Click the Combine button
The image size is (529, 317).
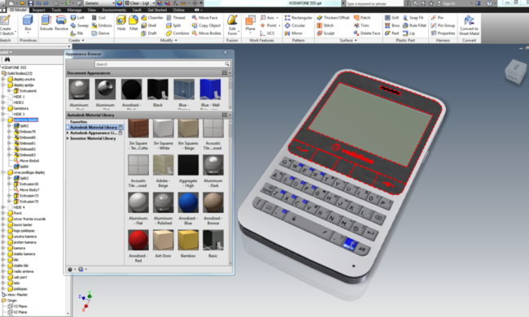click(x=177, y=33)
